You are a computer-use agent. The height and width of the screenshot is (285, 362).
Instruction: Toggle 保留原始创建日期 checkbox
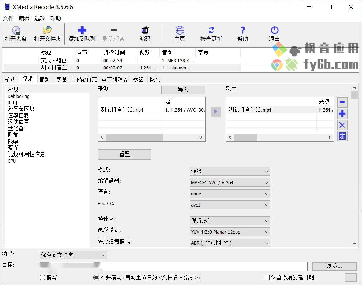click(266, 277)
